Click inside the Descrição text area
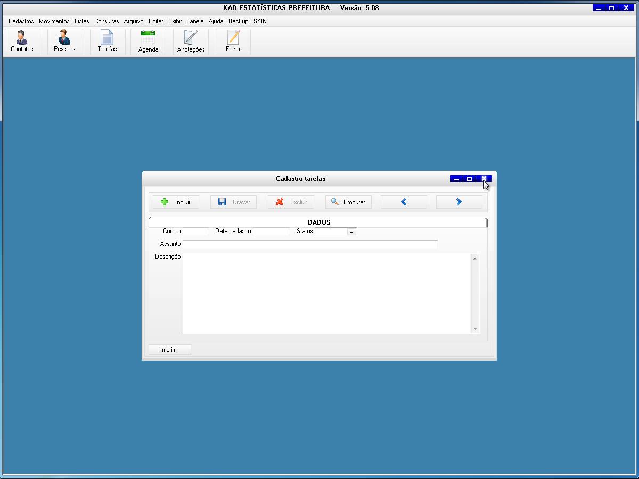The image size is (639, 479). [327, 293]
